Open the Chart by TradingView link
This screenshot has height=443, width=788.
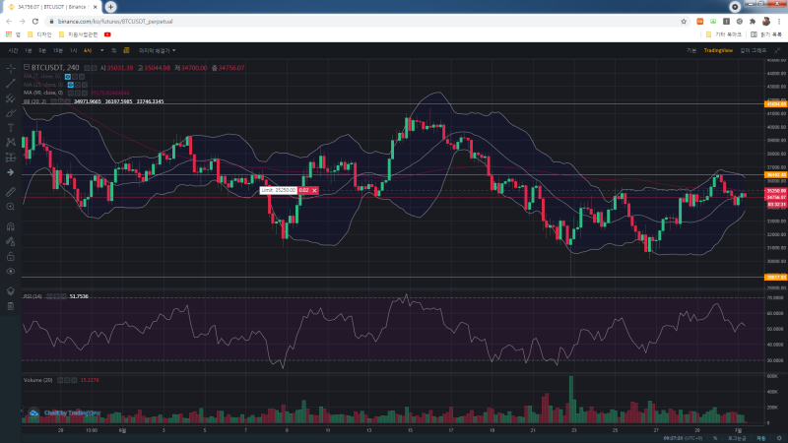point(72,412)
